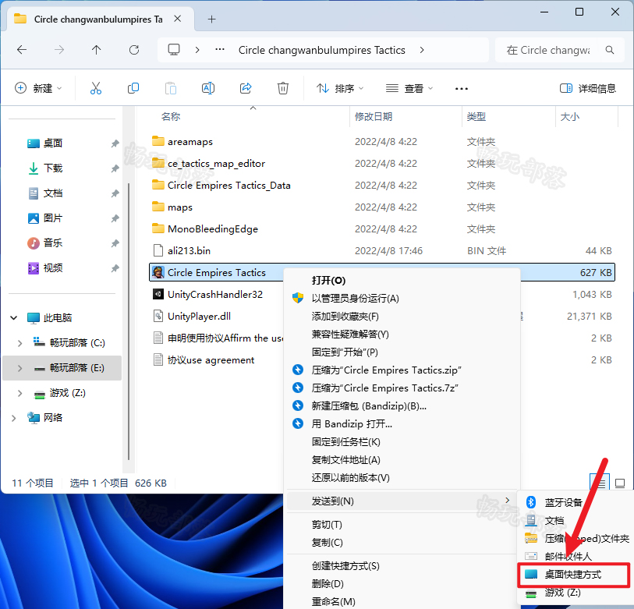Image resolution: width=634 pixels, height=609 pixels.
Task: Choose 固定到任务栏(K)
Action: click(x=402, y=441)
